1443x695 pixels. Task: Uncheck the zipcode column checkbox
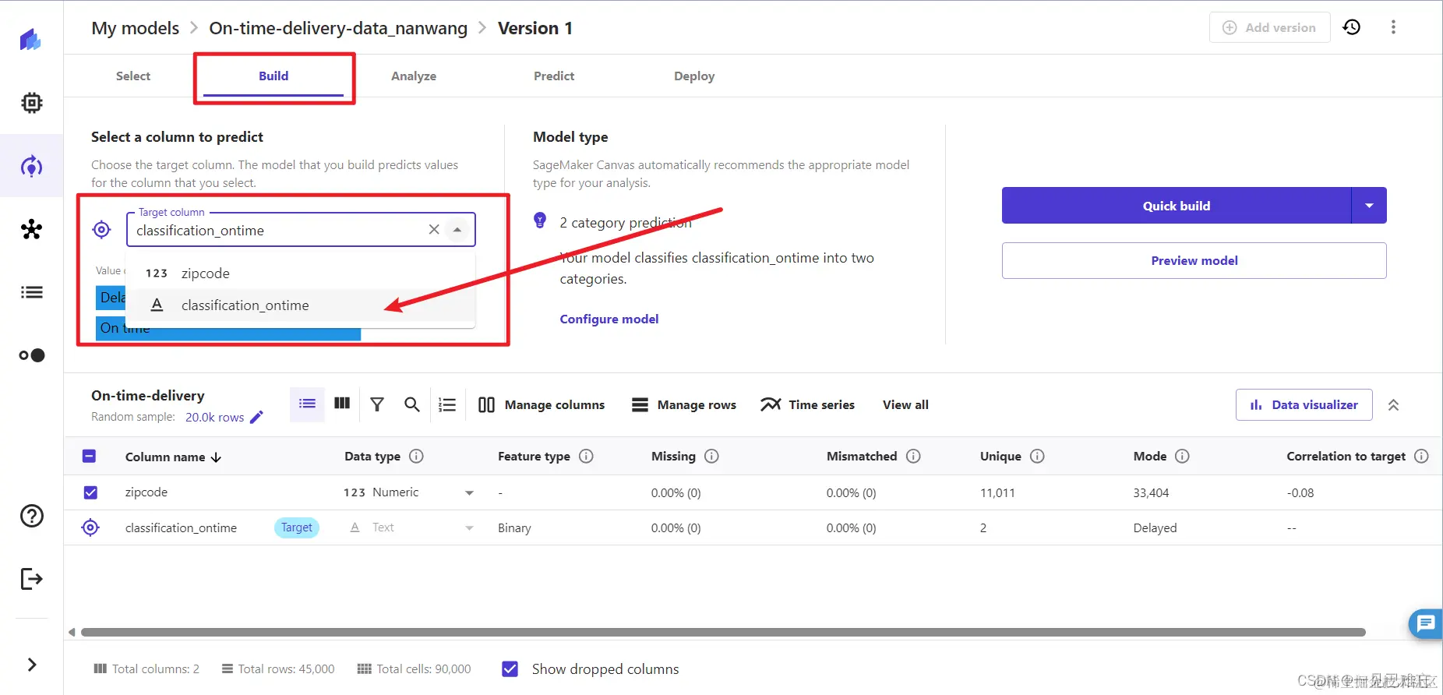pyautogui.click(x=90, y=492)
